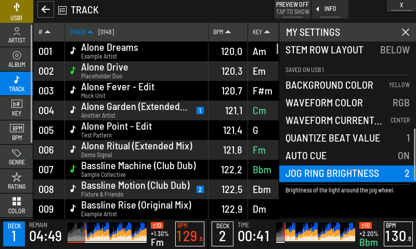Click Deck 1 ±10 tempo range

pyautogui.click(x=157, y=226)
